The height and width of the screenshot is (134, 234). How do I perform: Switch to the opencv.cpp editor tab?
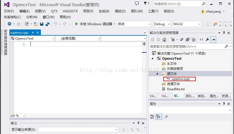19,32
